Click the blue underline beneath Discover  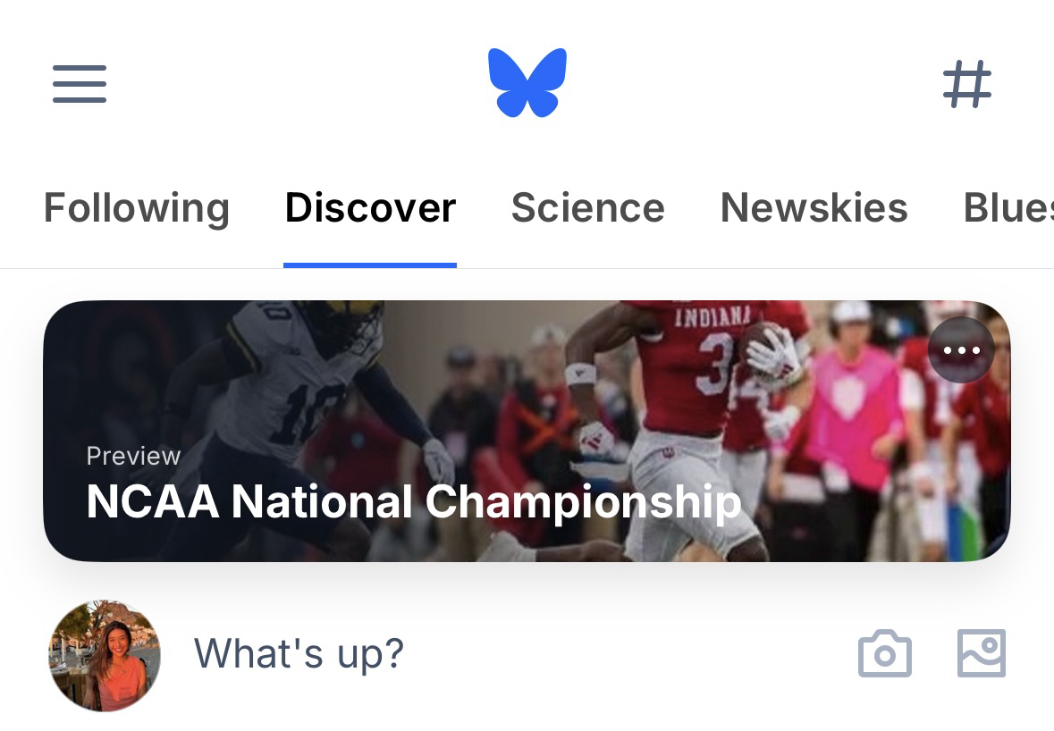[x=370, y=265]
